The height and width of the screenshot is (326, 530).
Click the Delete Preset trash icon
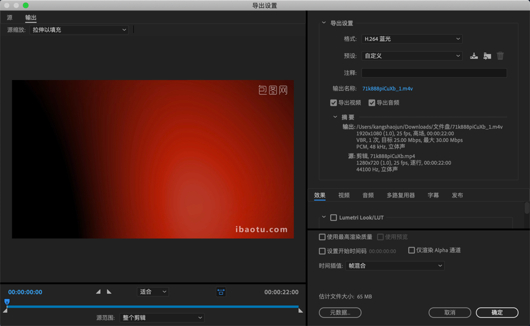pos(500,56)
